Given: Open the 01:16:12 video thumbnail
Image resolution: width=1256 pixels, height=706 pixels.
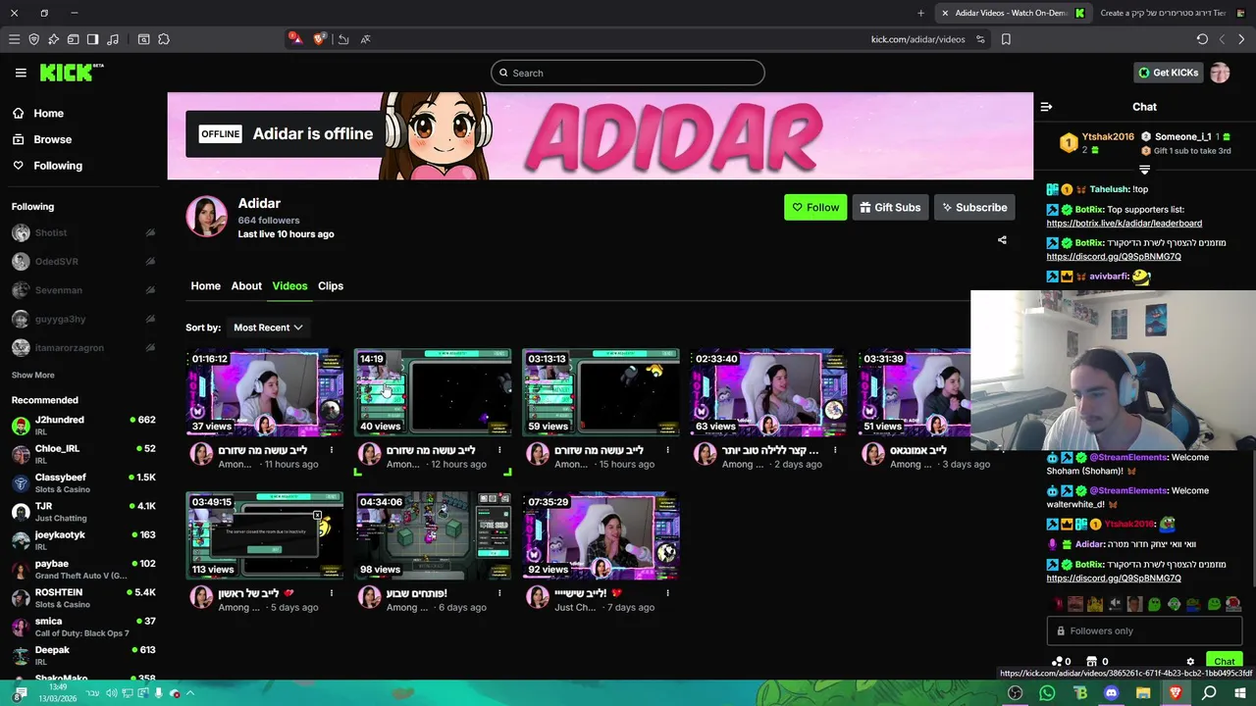Looking at the screenshot, I should pos(265,392).
